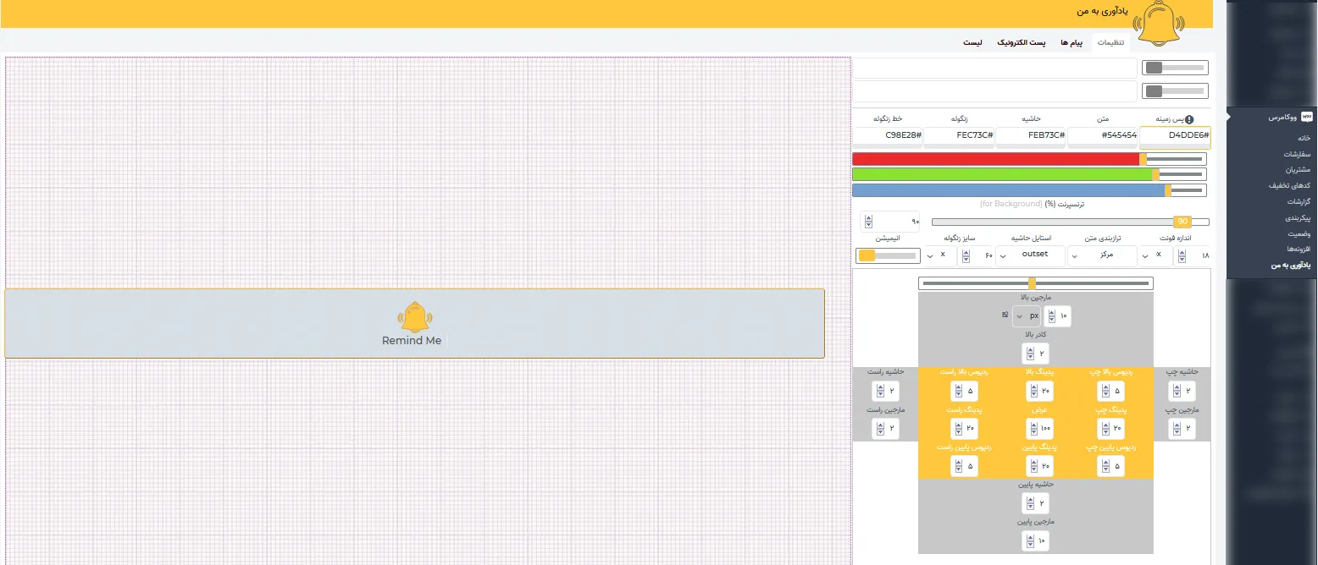The height and width of the screenshot is (565, 1318).
Task: Click the green color channel slider
Action: 1029,174
